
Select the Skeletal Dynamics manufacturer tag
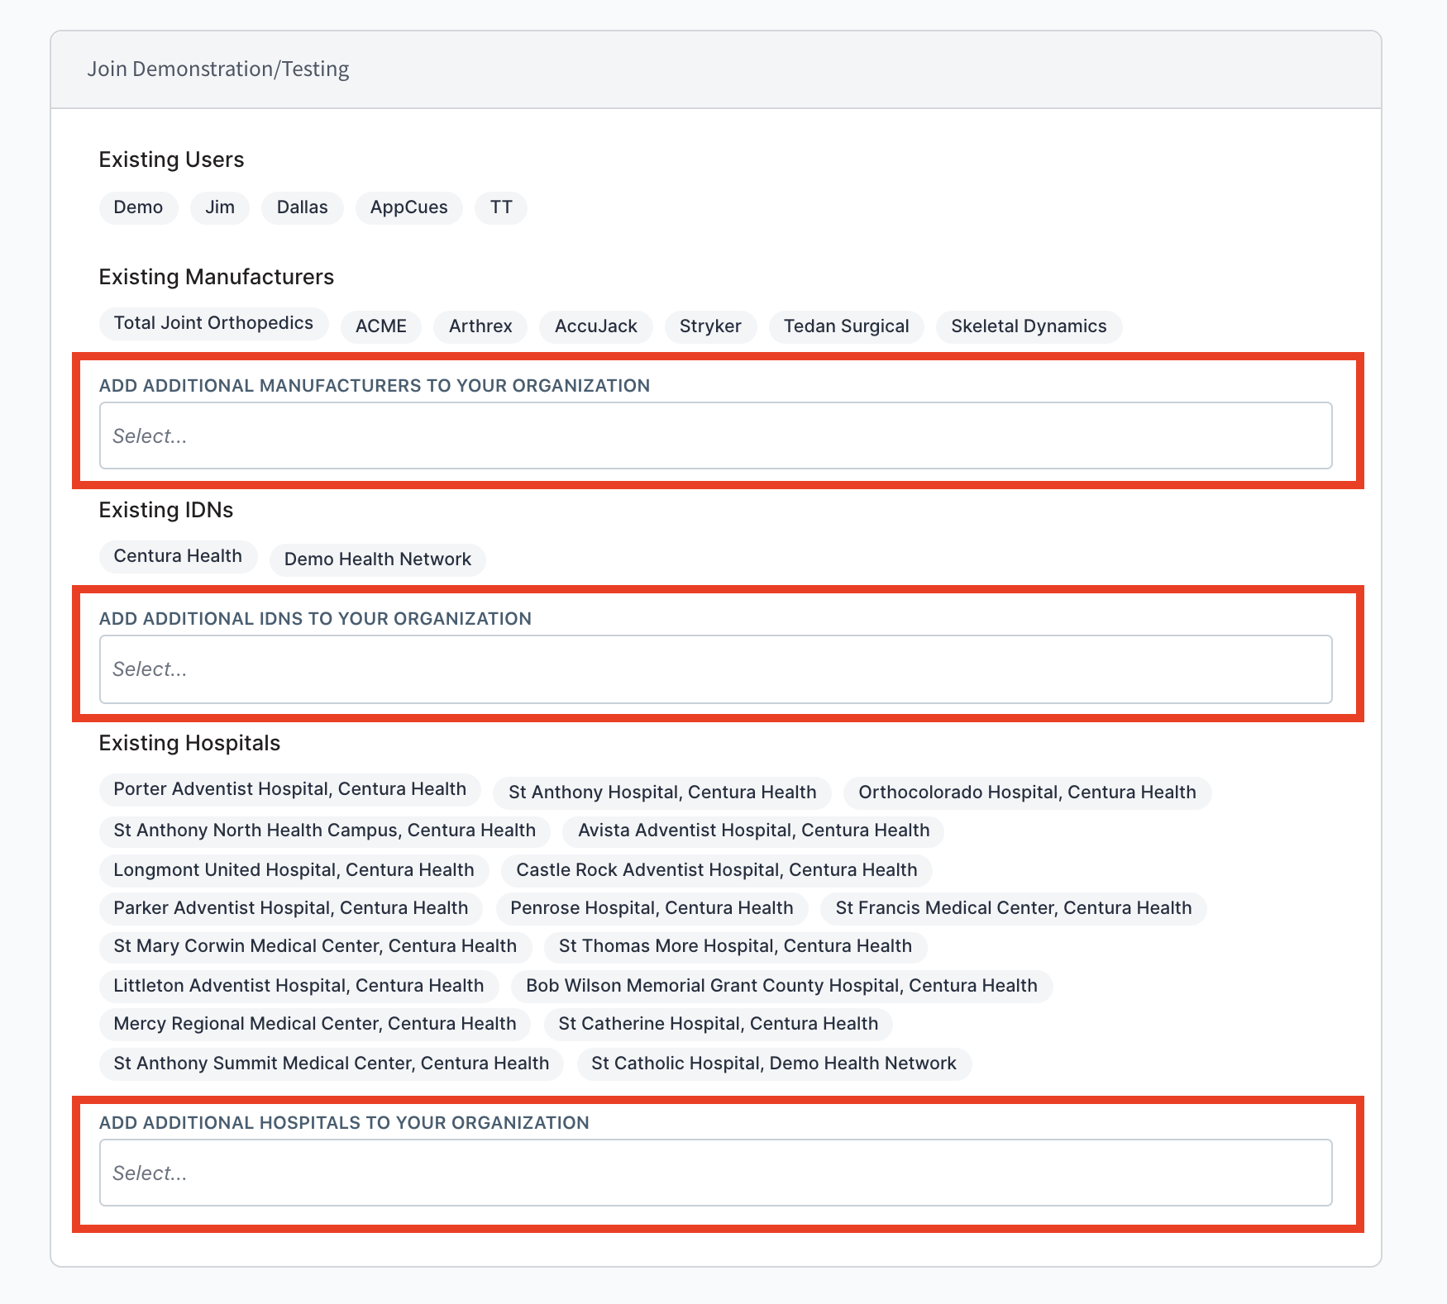point(1029,326)
